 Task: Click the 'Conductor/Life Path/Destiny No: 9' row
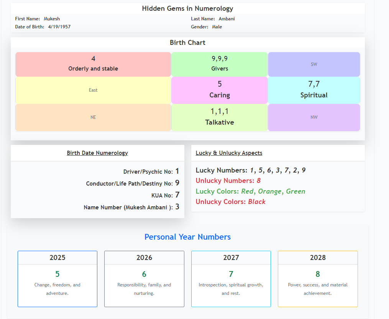pyautogui.click(x=133, y=183)
